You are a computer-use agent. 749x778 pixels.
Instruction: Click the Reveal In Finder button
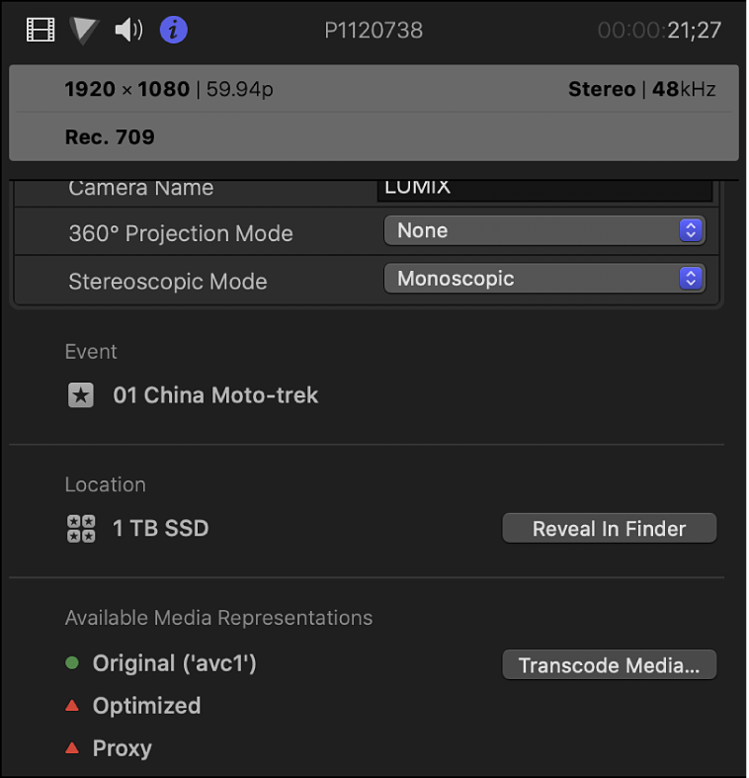pos(609,529)
